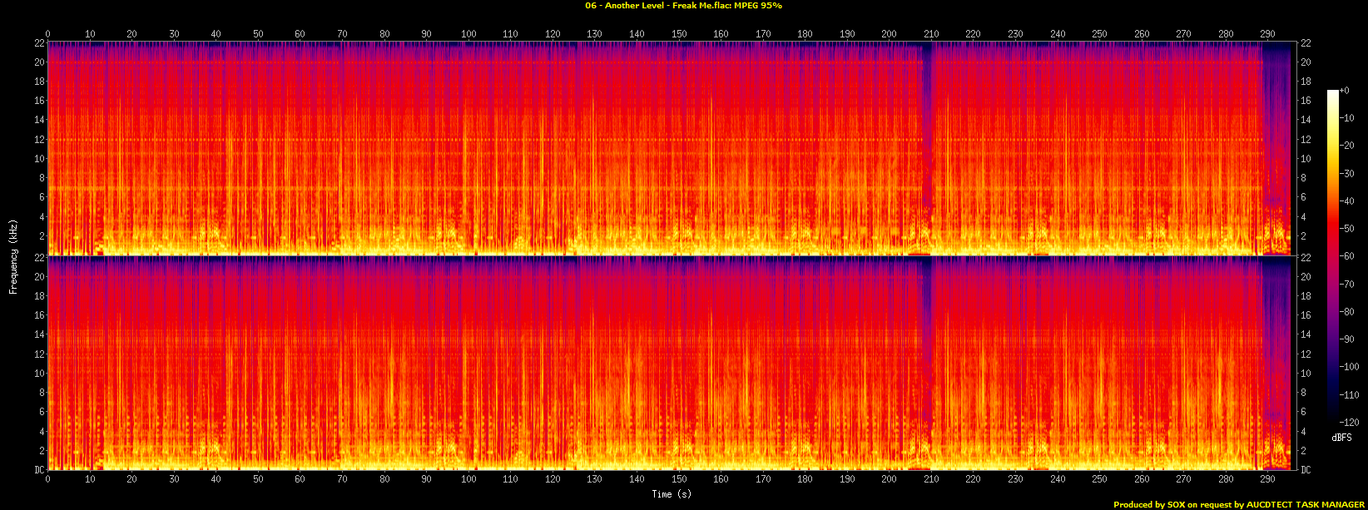Click the "-100" value on the dBFS scale
Image resolution: width=1368 pixels, height=510 pixels.
tap(1350, 367)
